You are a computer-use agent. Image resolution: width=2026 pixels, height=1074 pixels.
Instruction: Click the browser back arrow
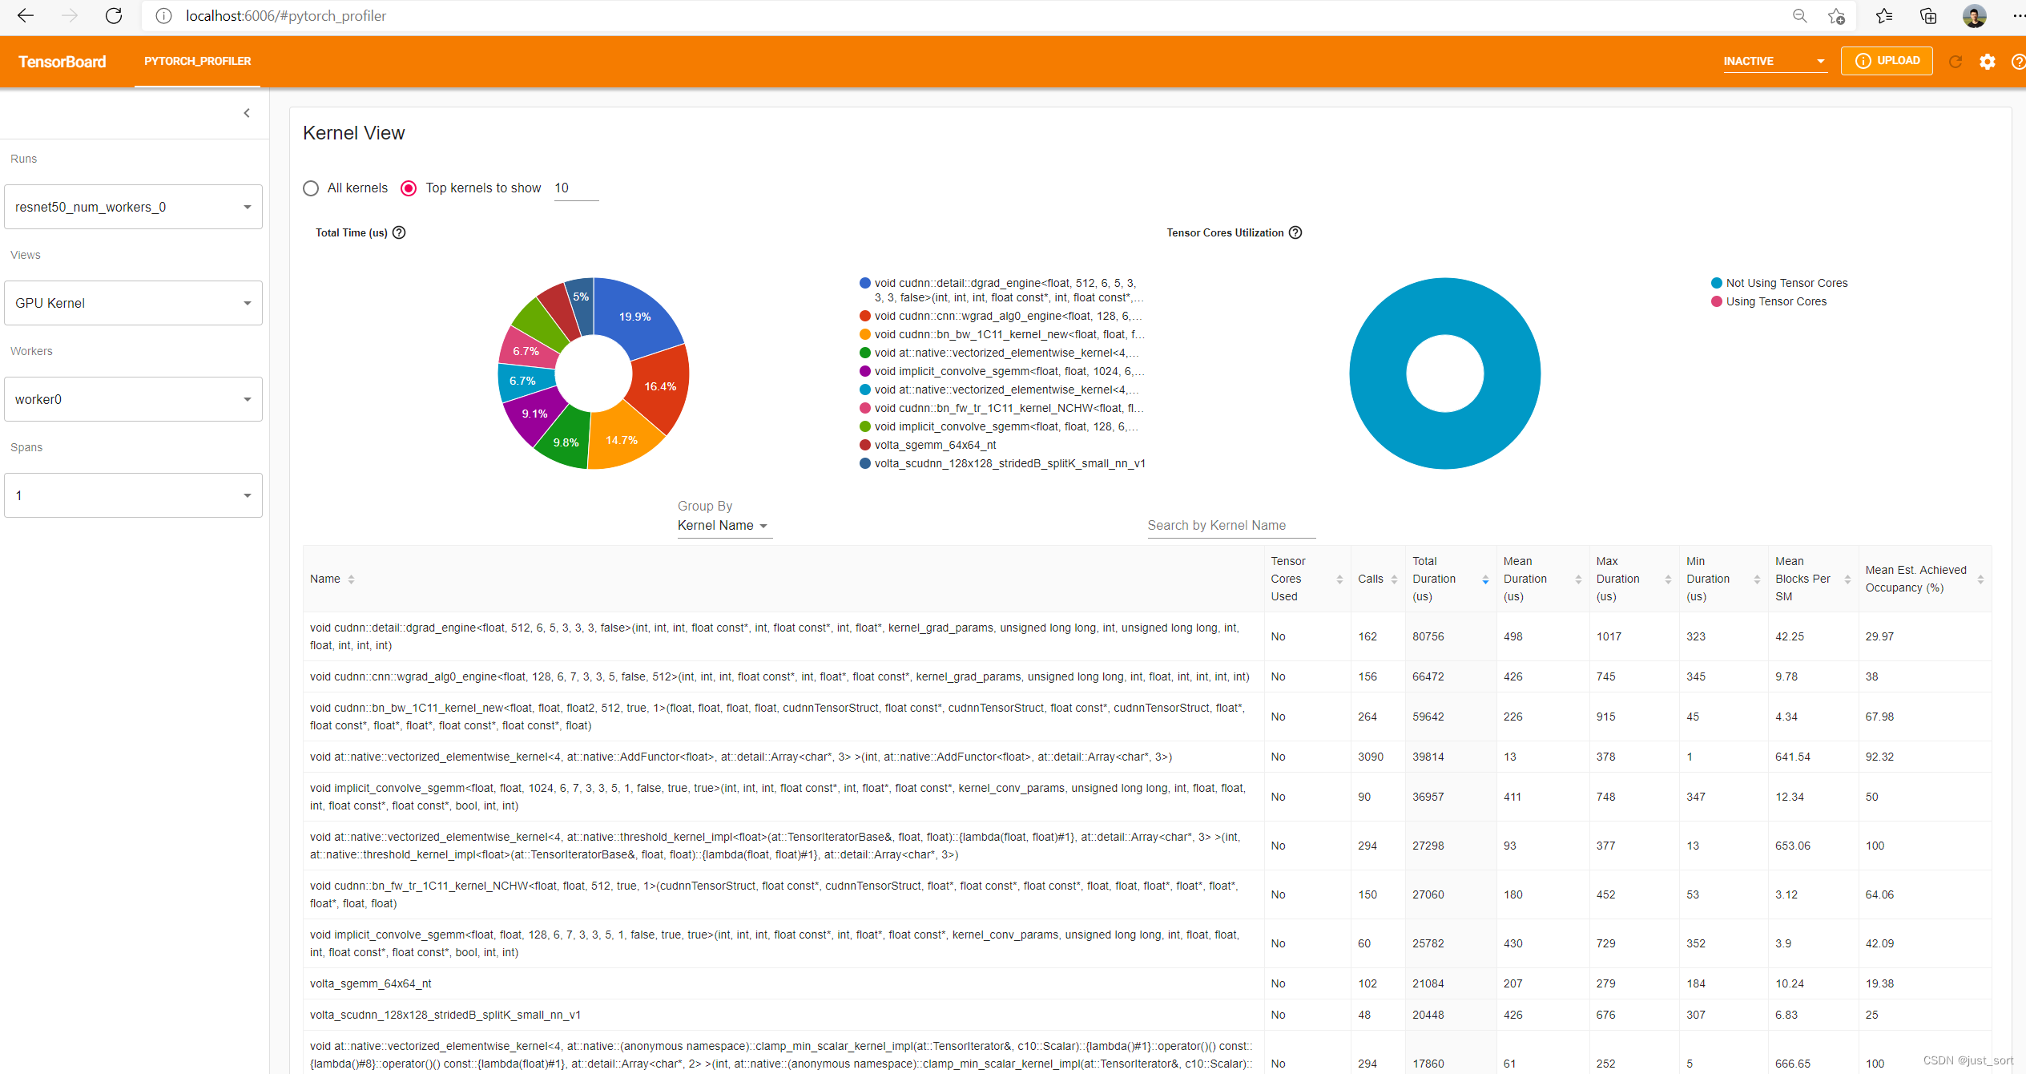coord(26,16)
